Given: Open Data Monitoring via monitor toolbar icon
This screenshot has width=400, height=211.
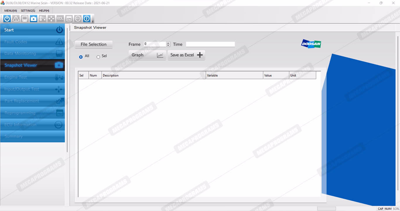Looking at the screenshot, I should pyautogui.click(x=25, y=19).
